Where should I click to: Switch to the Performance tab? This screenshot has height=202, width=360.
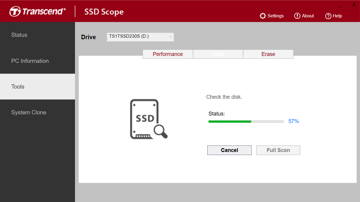click(x=168, y=54)
